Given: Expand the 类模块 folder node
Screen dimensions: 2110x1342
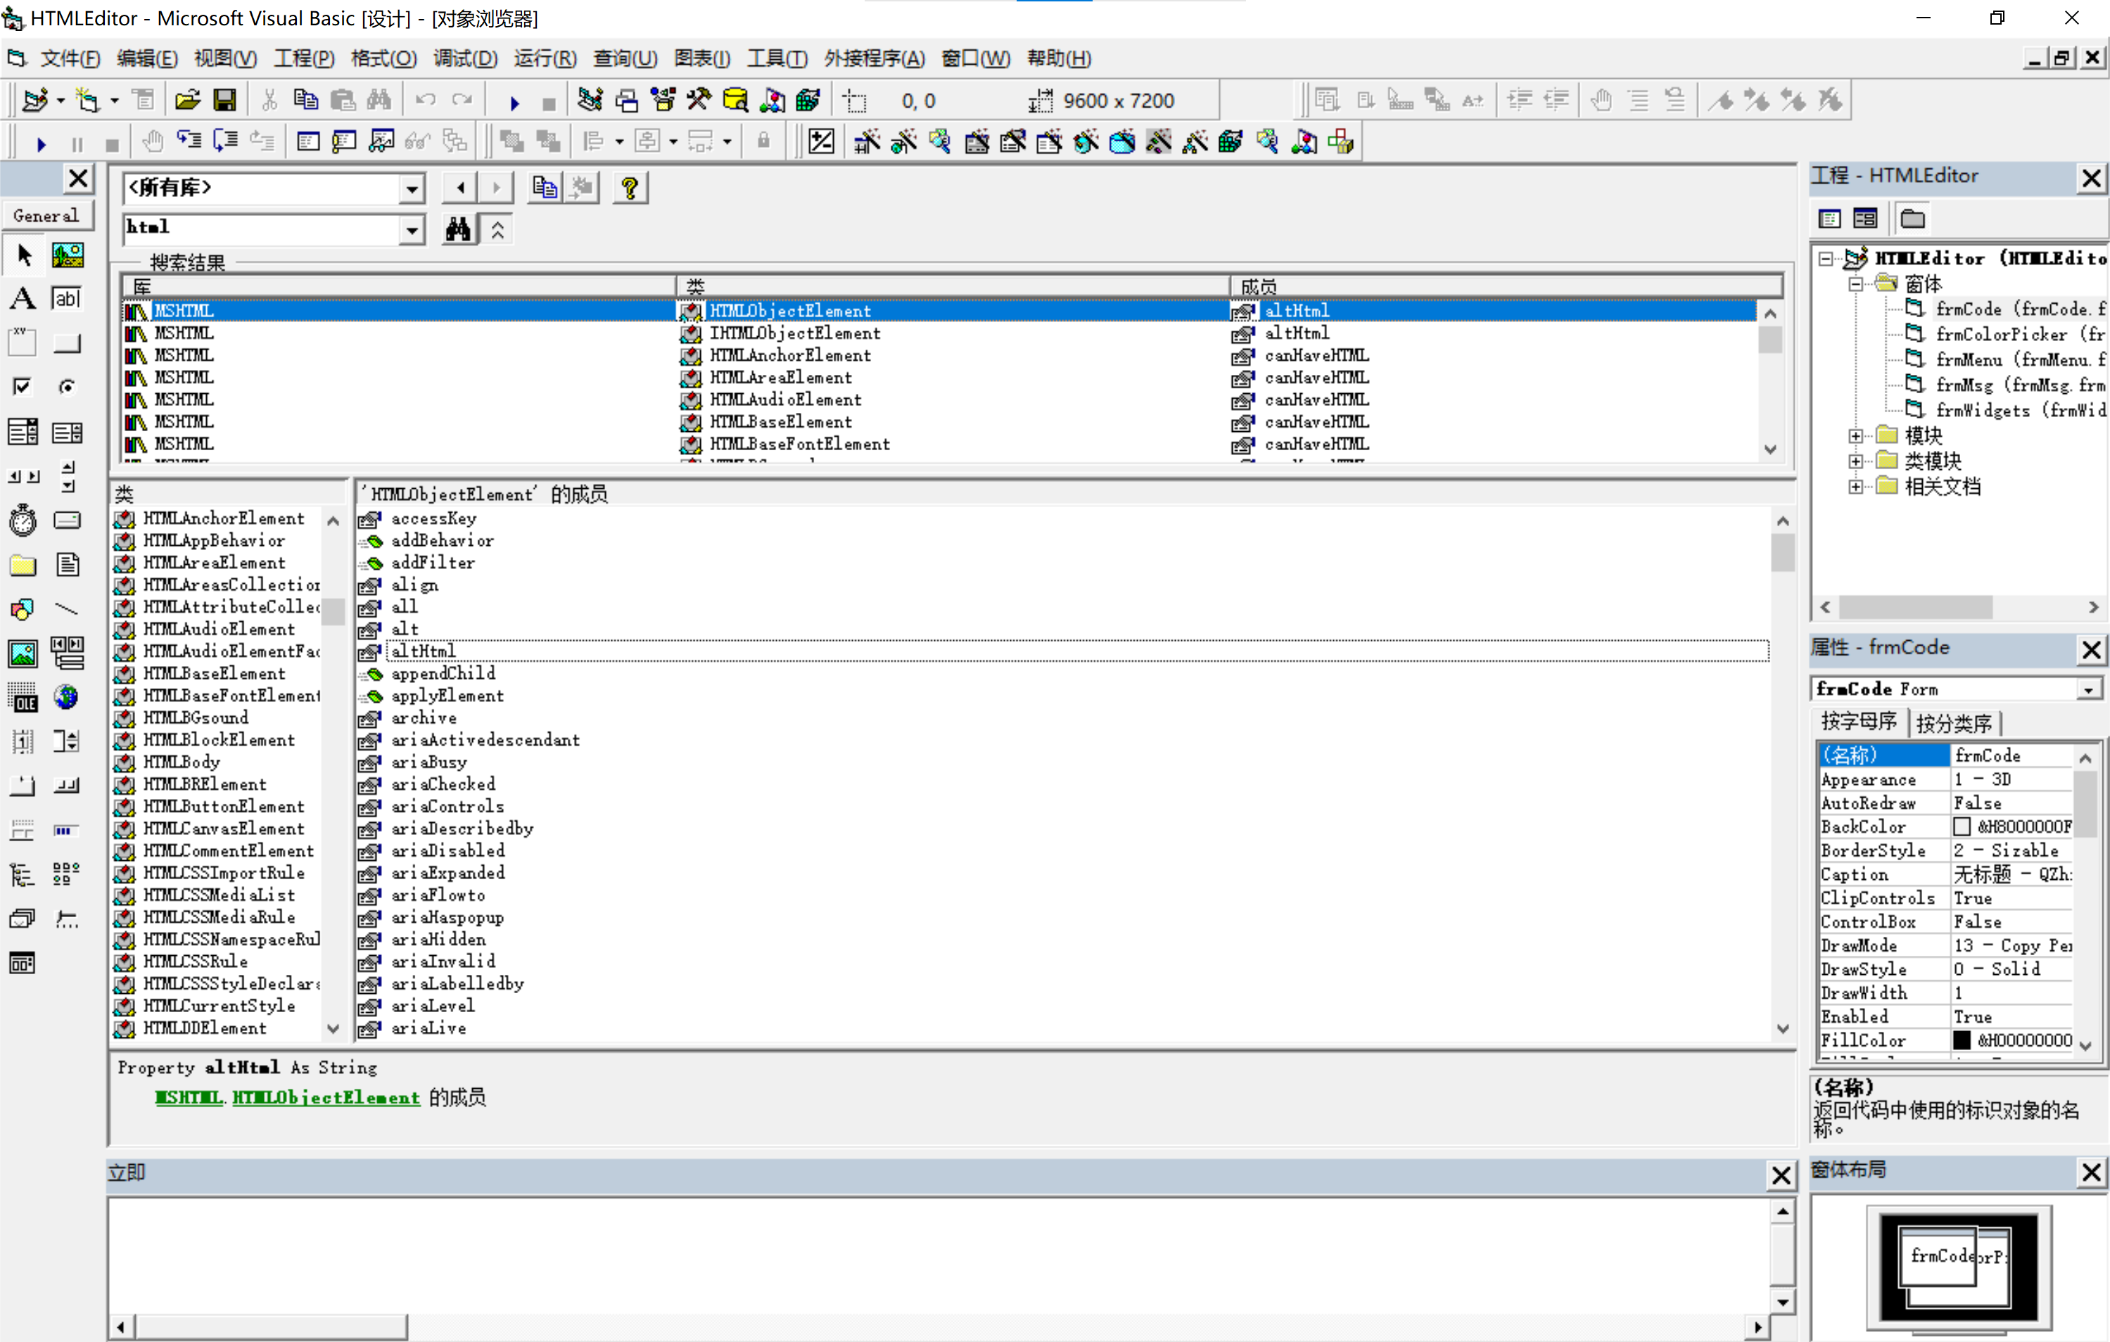Looking at the screenshot, I should tap(1856, 461).
